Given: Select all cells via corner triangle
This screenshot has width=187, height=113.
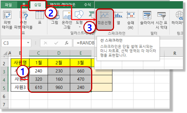Looking at the screenshot, I should click(5, 53).
